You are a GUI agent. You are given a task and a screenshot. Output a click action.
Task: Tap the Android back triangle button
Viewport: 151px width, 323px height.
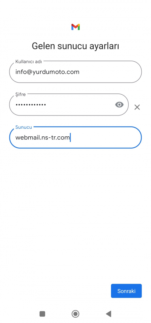pyautogui.click(x=108, y=314)
